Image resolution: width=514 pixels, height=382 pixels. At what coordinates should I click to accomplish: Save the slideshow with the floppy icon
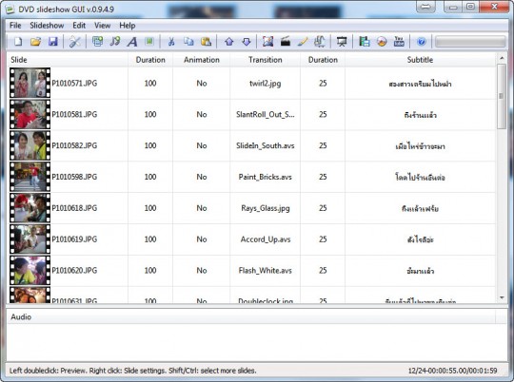(52, 42)
